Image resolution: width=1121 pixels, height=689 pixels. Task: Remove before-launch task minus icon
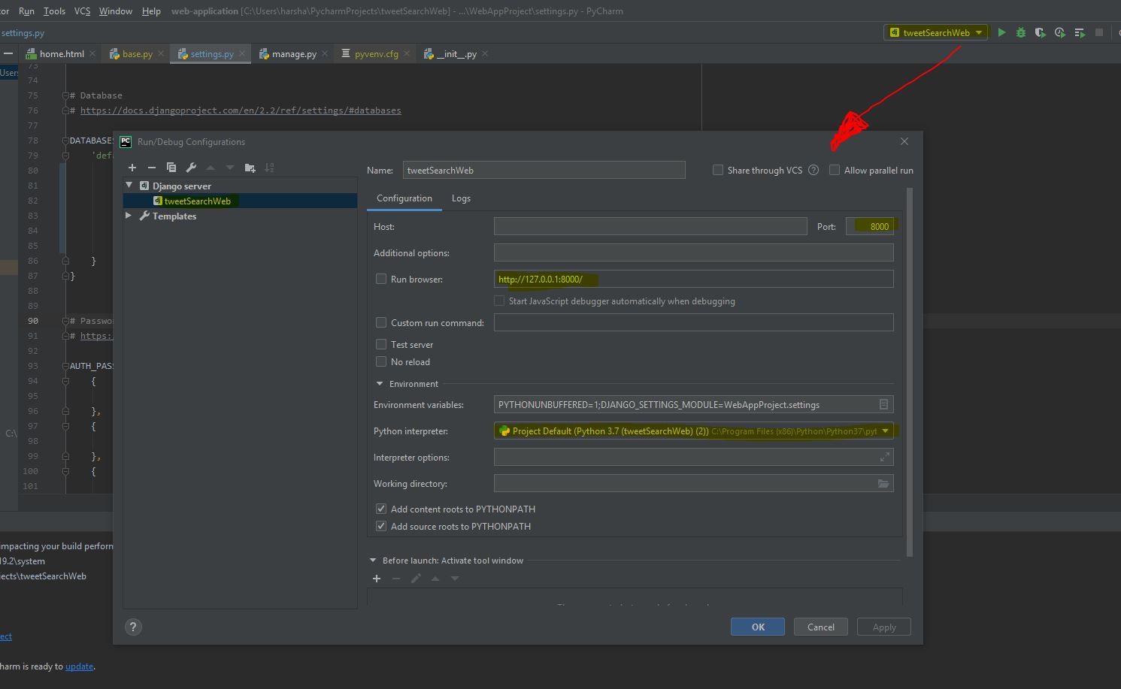coord(396,579)
